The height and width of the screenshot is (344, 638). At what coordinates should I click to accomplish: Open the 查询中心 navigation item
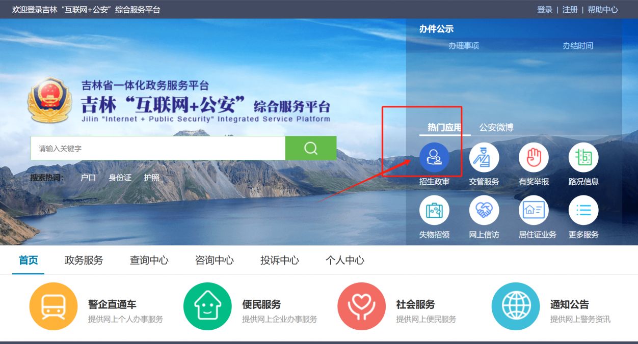(x=149, y=260)
